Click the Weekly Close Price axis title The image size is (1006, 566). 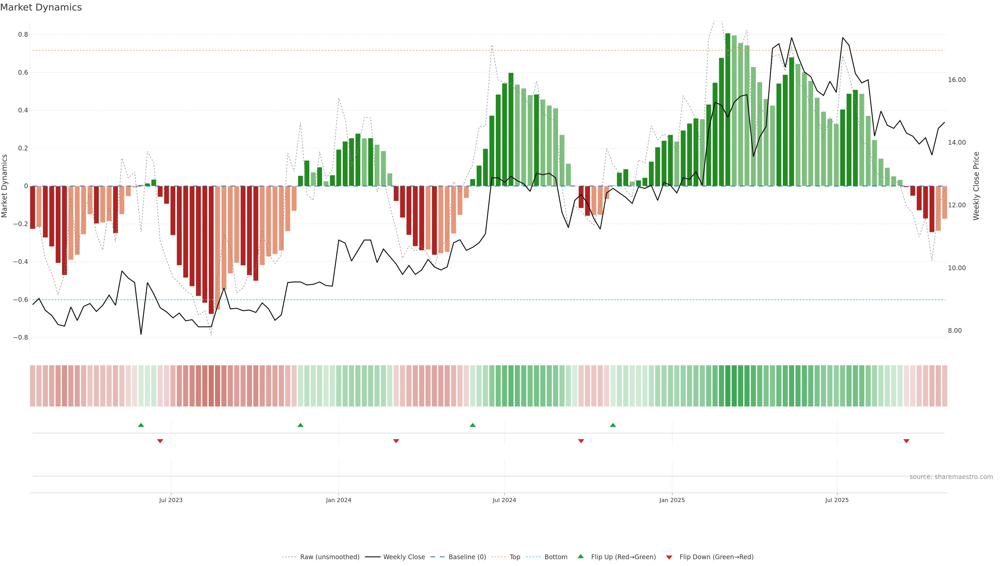point(976,186)
